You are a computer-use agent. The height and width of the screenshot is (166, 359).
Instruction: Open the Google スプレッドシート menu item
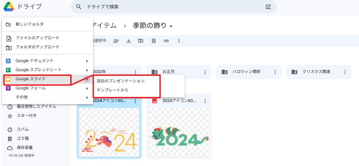click(x=47, y=70)
